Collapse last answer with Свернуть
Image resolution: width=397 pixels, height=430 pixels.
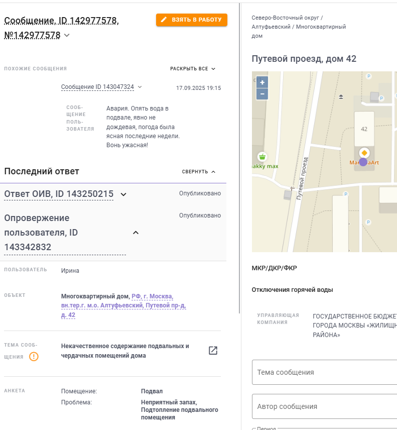click(x=199, y=172)
